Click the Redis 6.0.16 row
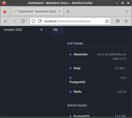Image resolution: width=132 pixels, height=118 pixels. [98, 92]
